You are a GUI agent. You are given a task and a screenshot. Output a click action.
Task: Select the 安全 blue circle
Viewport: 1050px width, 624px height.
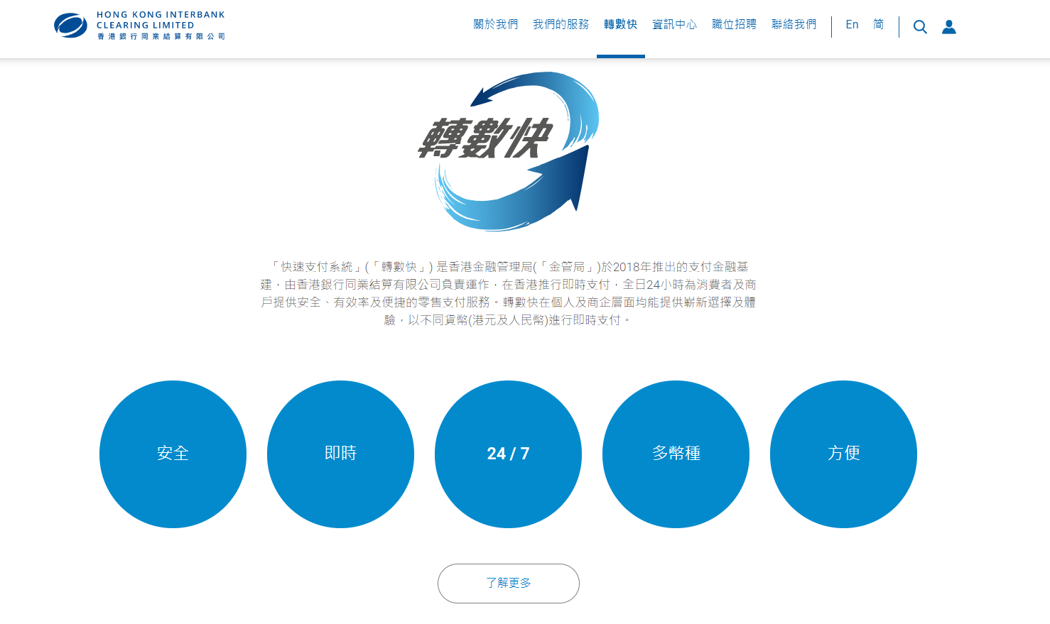click(173, 454)
